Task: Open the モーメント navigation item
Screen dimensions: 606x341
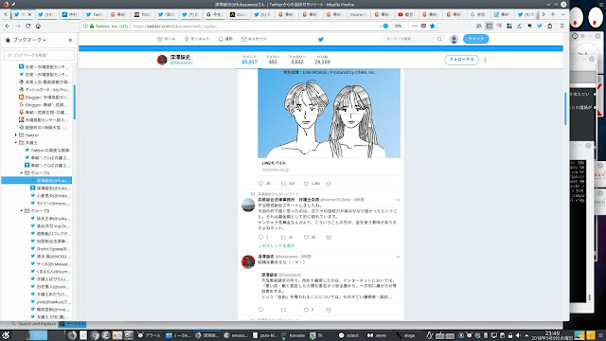Action: (x=197, y=39)
